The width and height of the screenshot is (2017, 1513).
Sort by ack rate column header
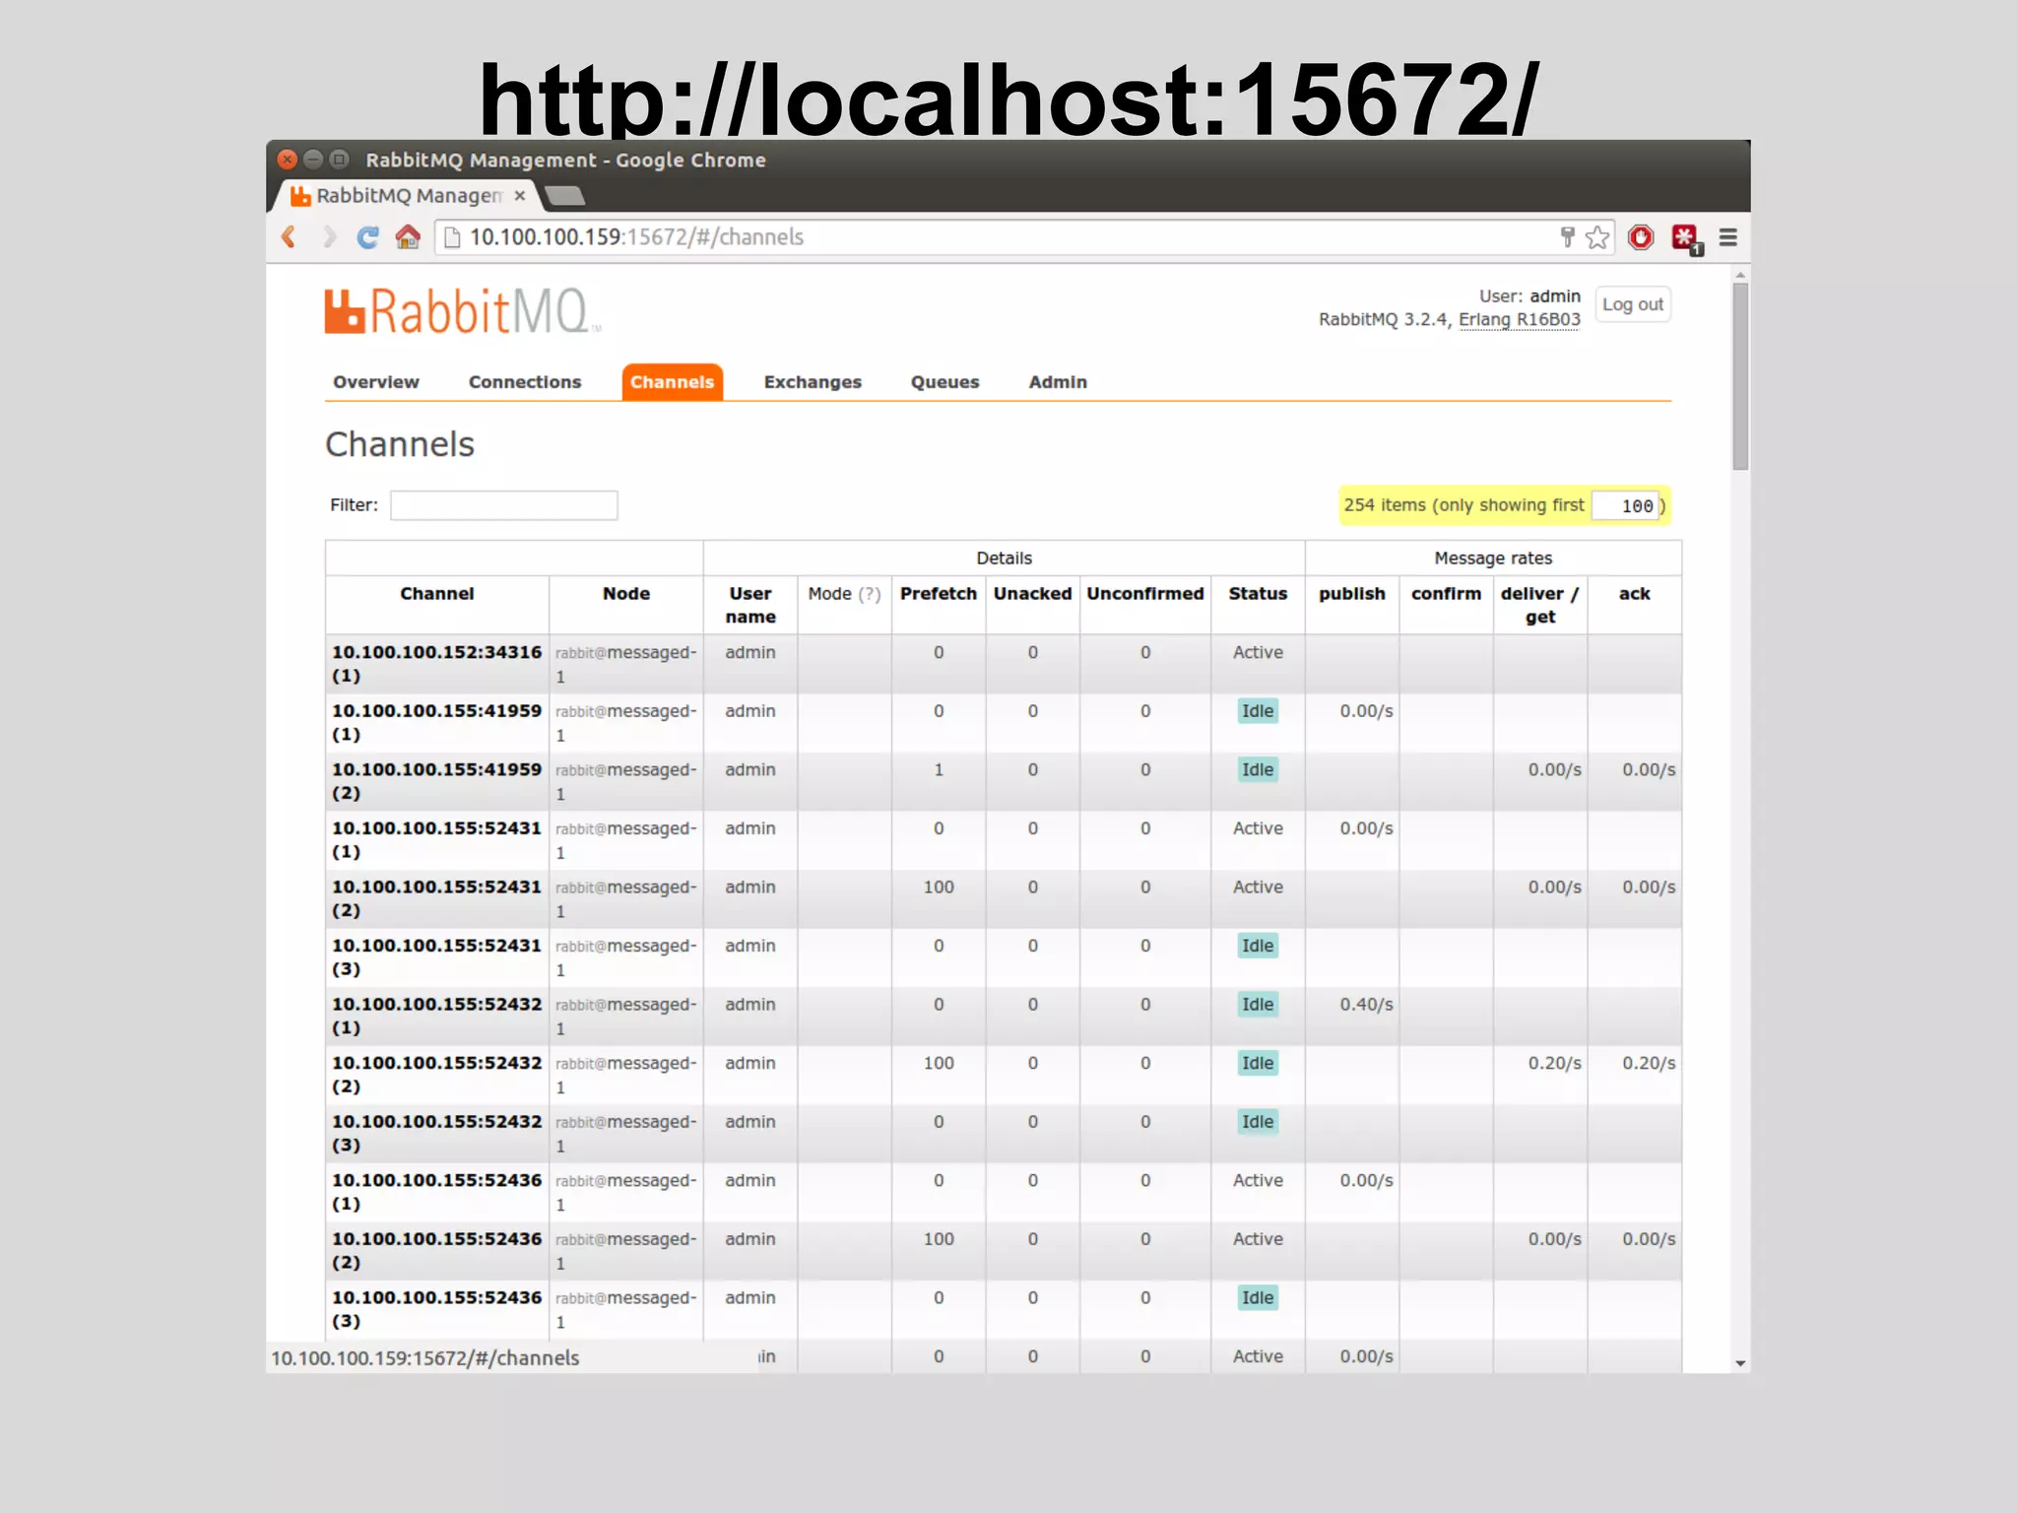1635,594
